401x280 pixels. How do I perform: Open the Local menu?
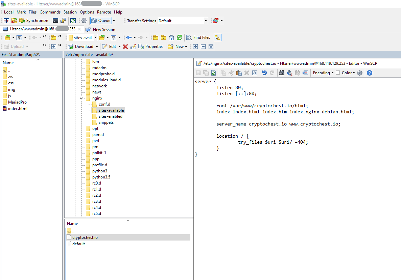(x=9, y=12)
